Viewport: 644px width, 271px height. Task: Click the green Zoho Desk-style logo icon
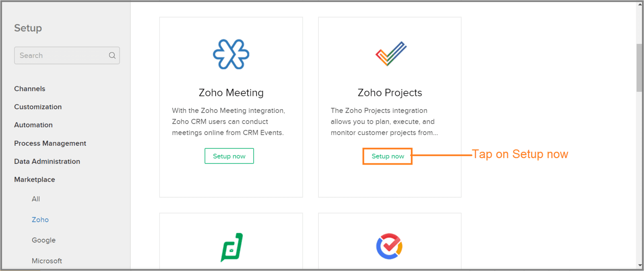pyautogui.click(x=232, y=247)
